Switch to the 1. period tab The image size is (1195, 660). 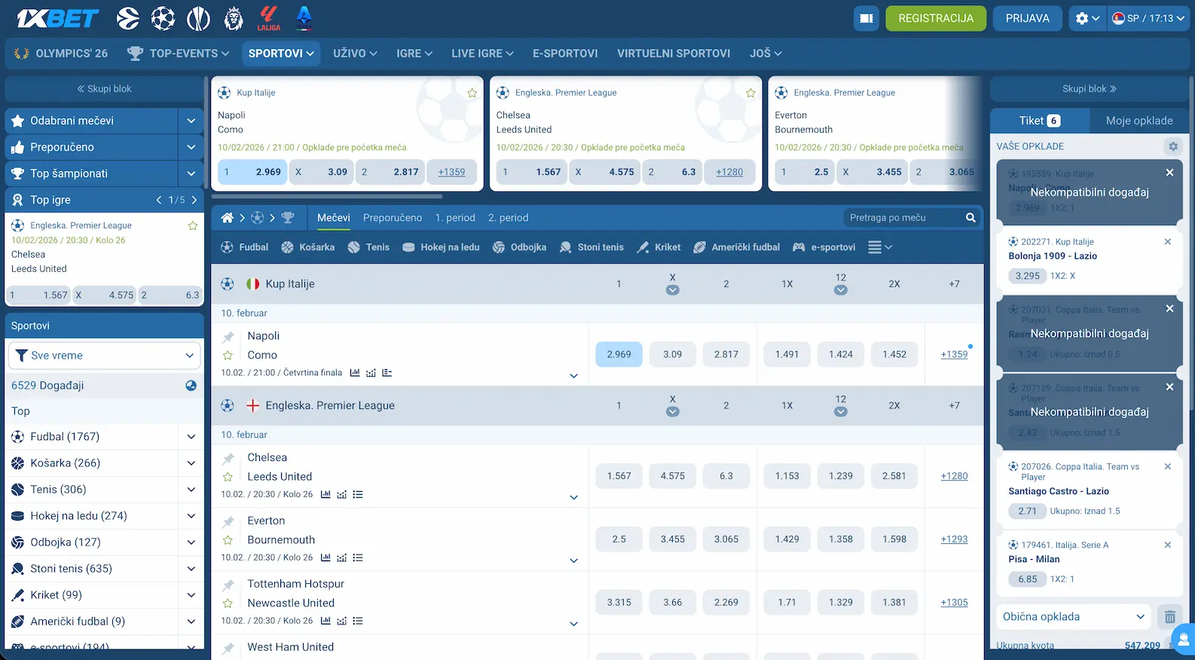pyautogui.click(x=455, y=218)
